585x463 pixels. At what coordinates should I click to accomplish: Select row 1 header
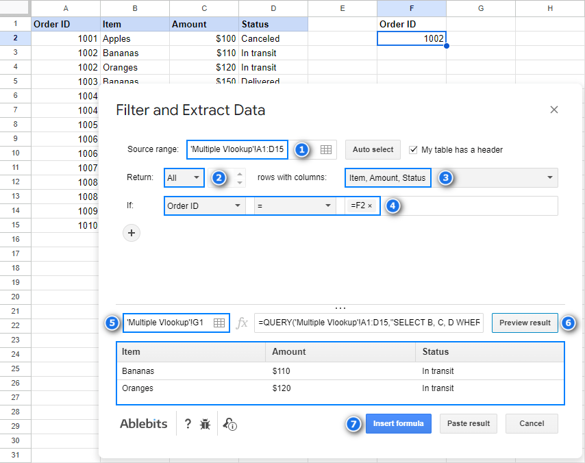coord(15,24)
